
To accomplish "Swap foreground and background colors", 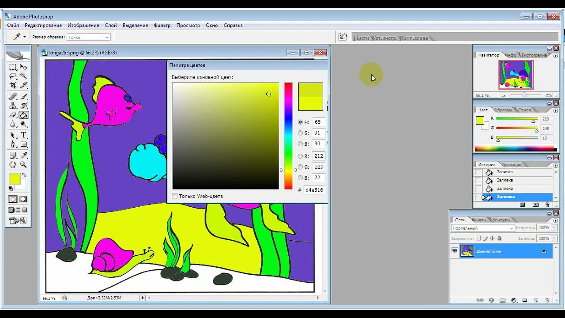I will (x=24, y=175).
